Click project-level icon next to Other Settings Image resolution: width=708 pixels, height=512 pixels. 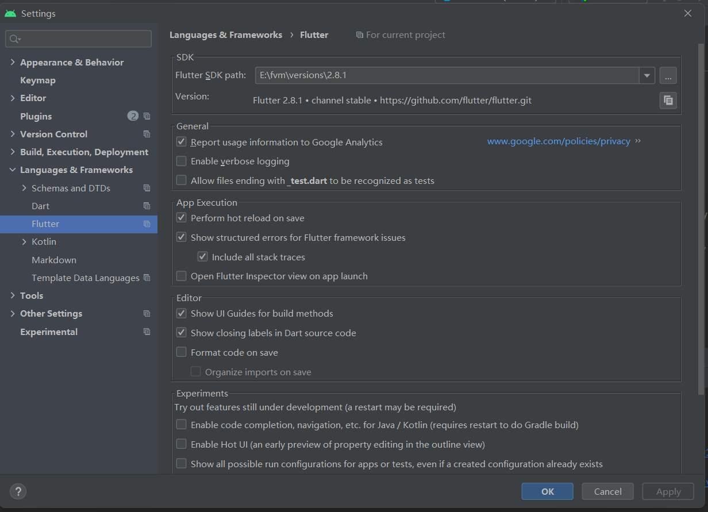(x=147, y=314)
